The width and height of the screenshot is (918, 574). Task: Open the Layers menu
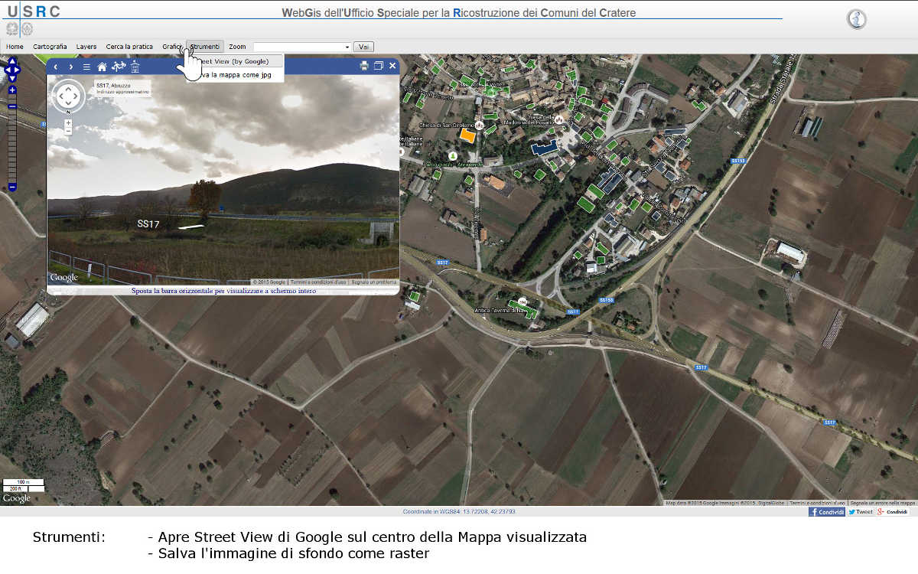point(86,47)
